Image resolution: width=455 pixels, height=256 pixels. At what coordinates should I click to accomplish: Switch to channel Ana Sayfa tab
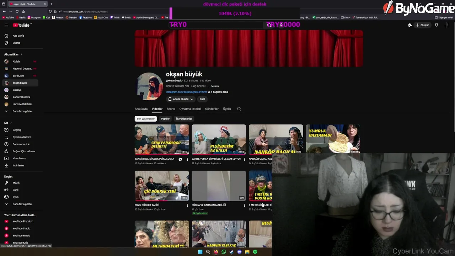coord(141,109)
